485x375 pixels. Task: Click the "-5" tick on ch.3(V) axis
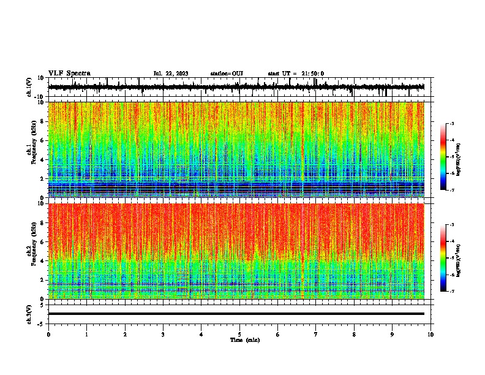tap(42, 324)
